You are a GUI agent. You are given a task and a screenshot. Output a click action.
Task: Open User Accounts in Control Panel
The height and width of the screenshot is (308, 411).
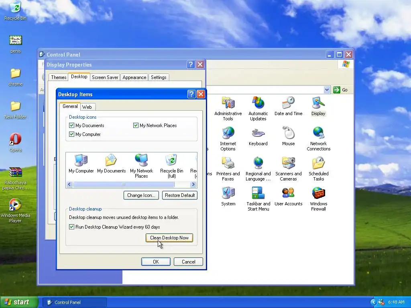click(x=288, y=197)
